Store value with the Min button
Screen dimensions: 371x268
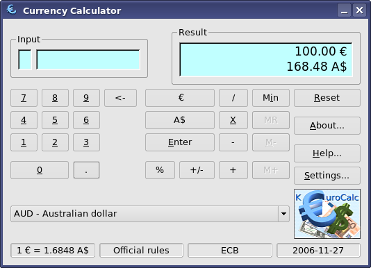click(271, 98)
